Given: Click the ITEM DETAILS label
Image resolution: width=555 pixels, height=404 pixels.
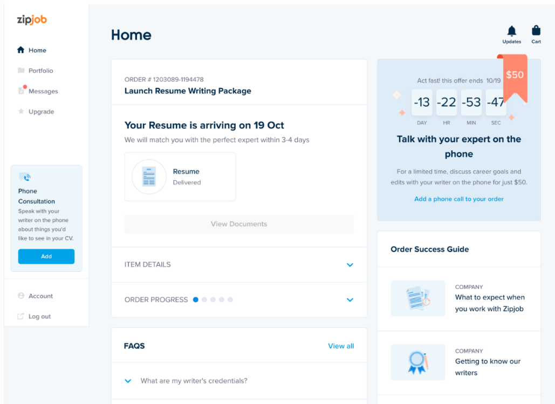Looking at the screenshot, I should (x=147, y=264).
